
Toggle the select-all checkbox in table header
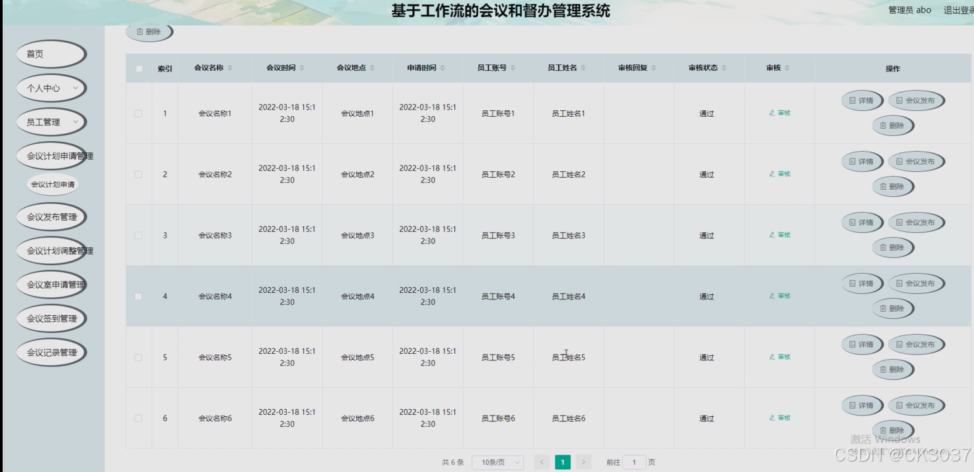click(x=139, y=67)
